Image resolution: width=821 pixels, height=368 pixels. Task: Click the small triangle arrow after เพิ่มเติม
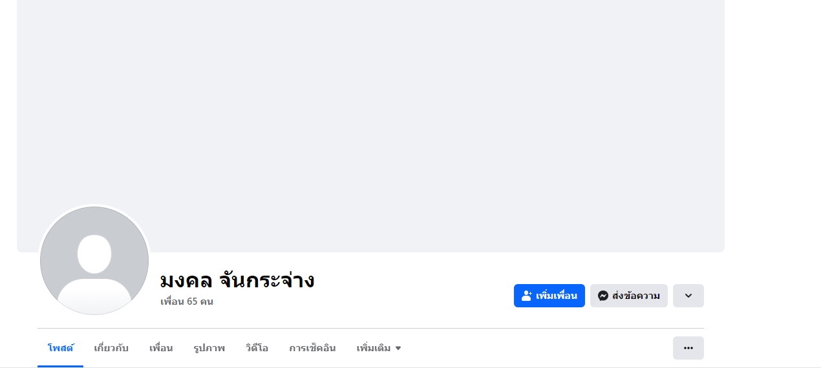[x=398, y=349]
